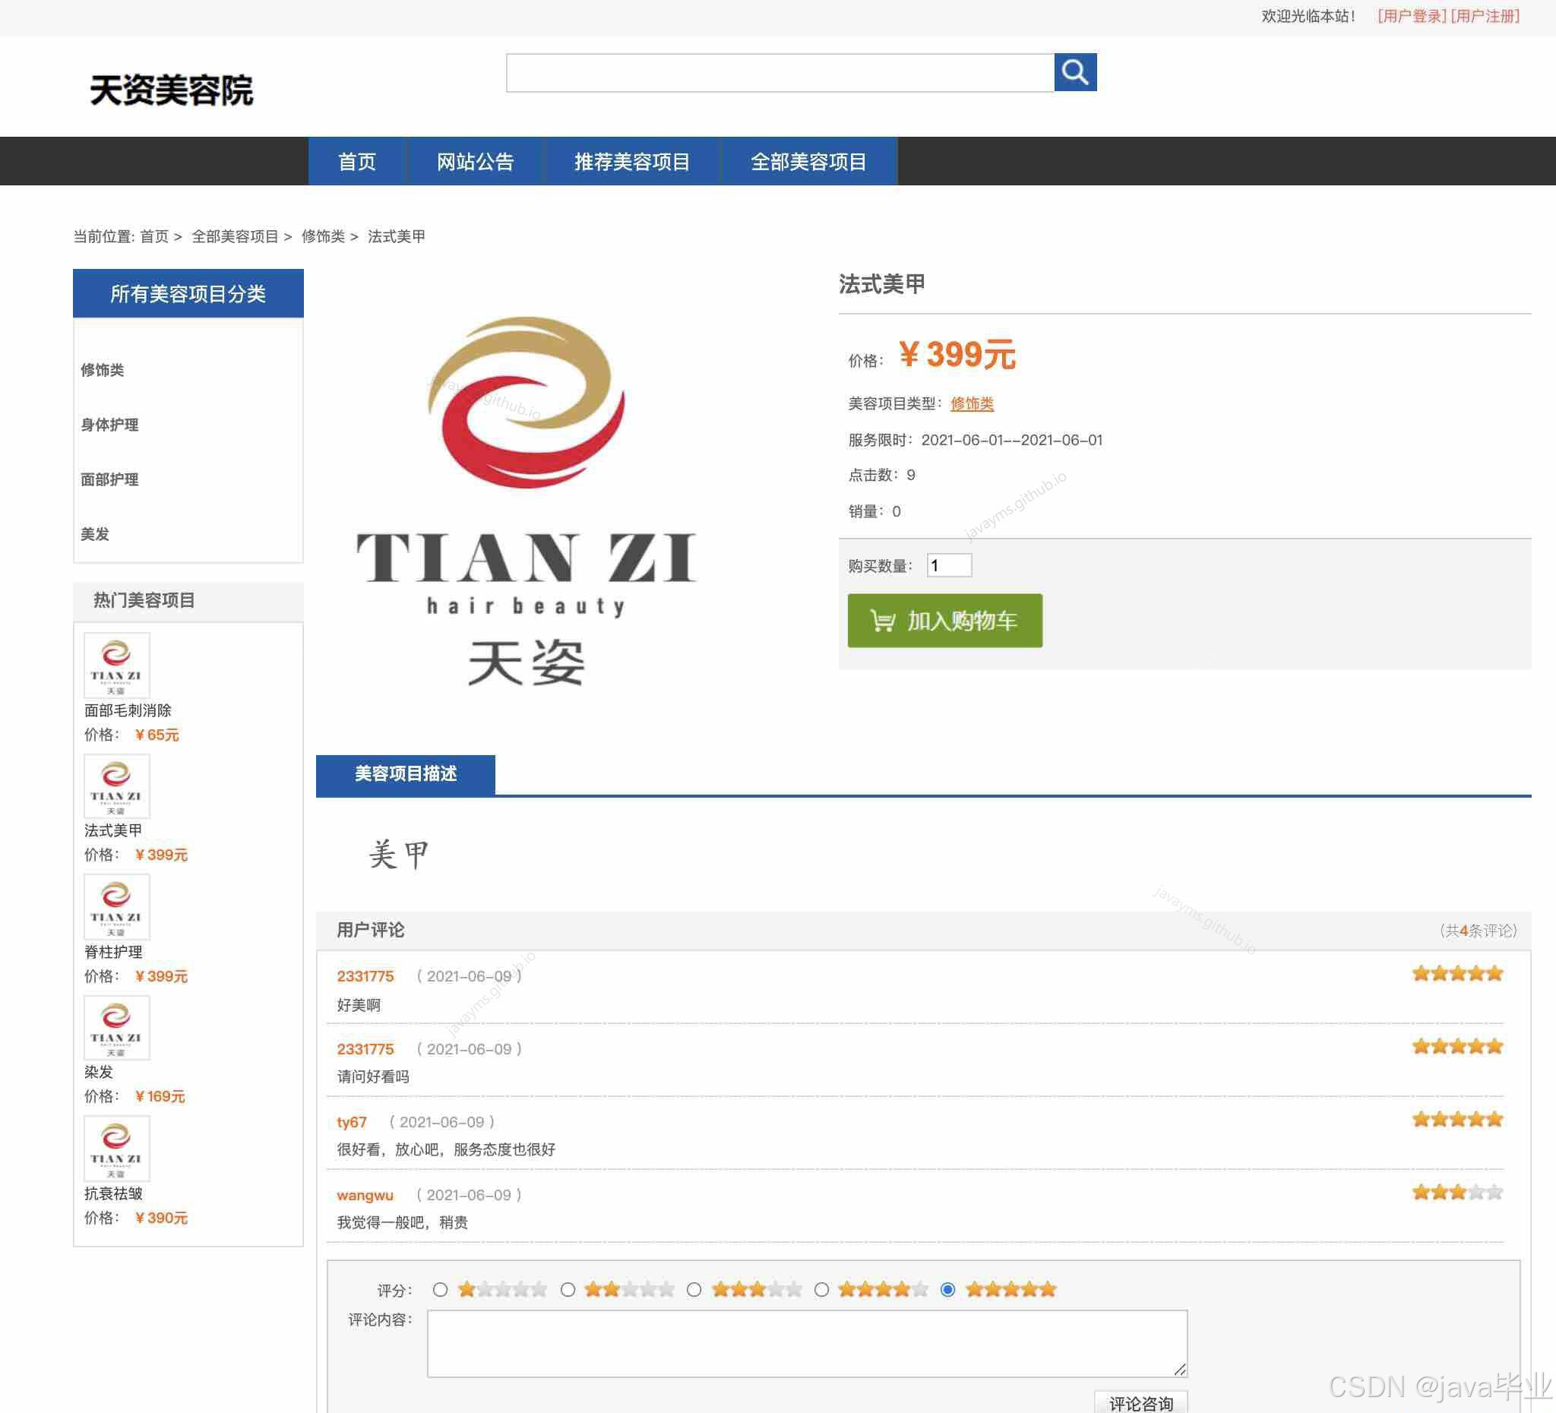Click the 点击数: 9 text
The height and width of the screenshot is (1413, 1556).
click(881, 475)
